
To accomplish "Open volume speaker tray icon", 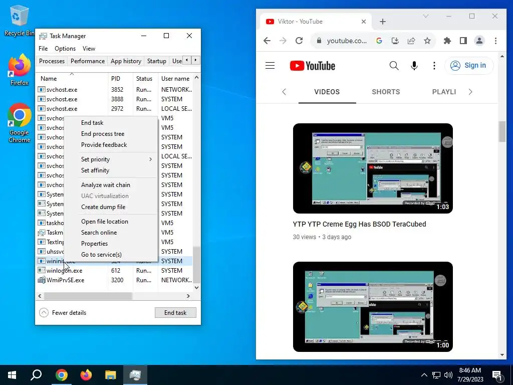I will (x=448, y=375).
